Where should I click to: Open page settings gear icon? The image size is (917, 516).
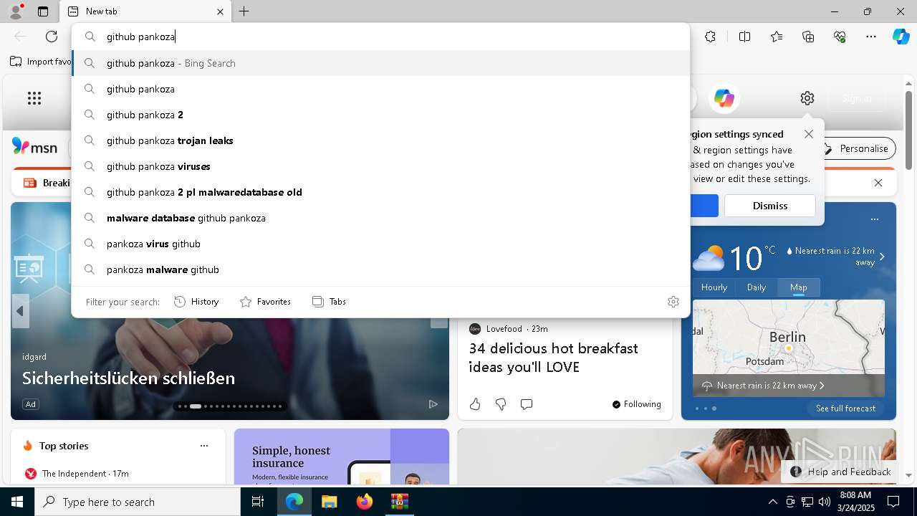coord(807,98)
